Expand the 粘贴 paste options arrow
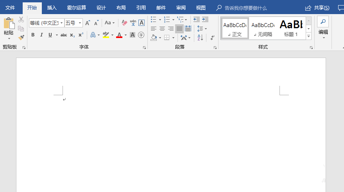 click(x=9, y=39)
